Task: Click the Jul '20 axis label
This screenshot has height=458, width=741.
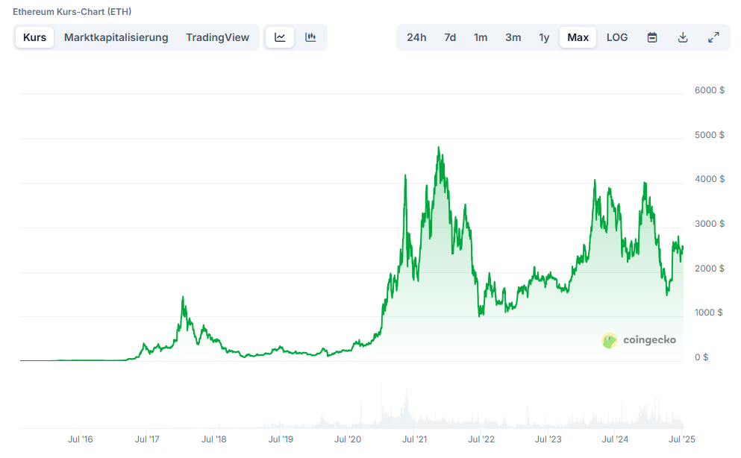Action: click(x=348, y=439)
